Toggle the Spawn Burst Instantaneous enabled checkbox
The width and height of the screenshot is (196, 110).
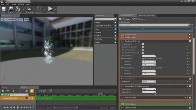(190, 86)
